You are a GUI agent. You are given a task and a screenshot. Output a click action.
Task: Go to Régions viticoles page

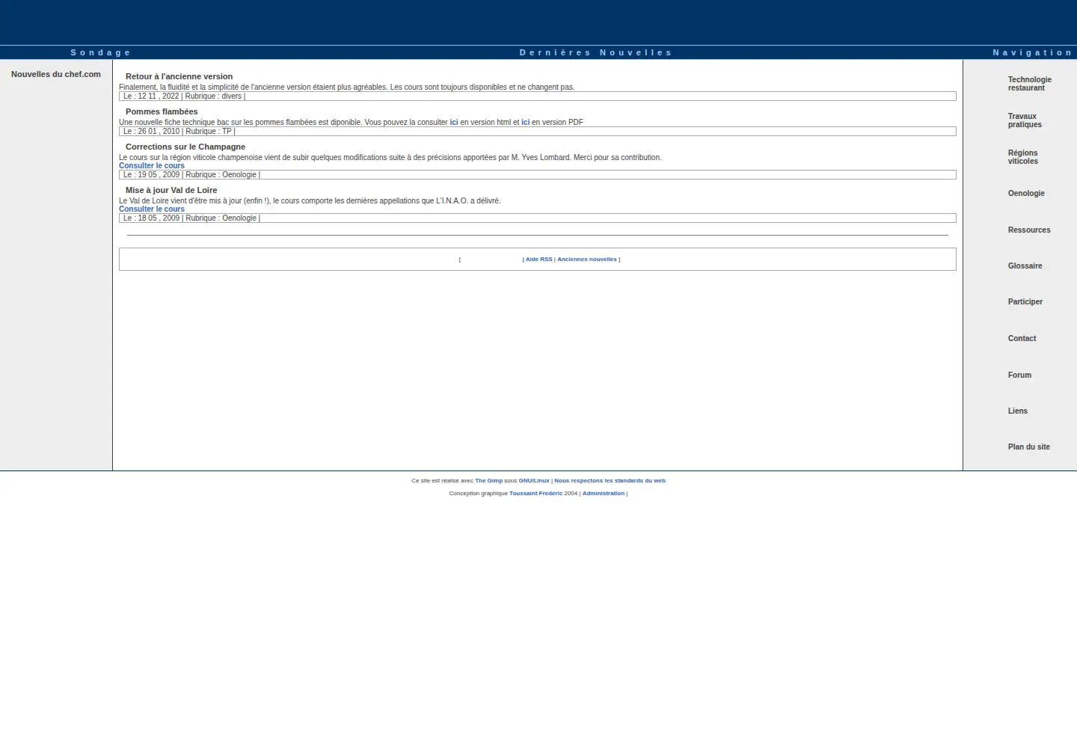1023,157
